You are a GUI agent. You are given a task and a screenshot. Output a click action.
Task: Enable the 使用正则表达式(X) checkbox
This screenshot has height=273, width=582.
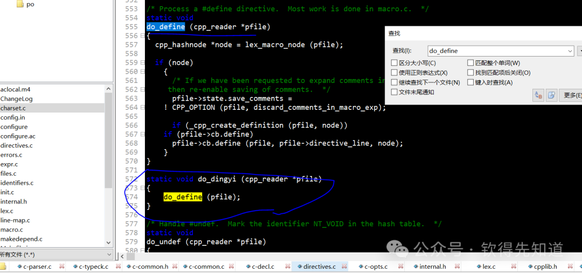(x=394, y=73)
